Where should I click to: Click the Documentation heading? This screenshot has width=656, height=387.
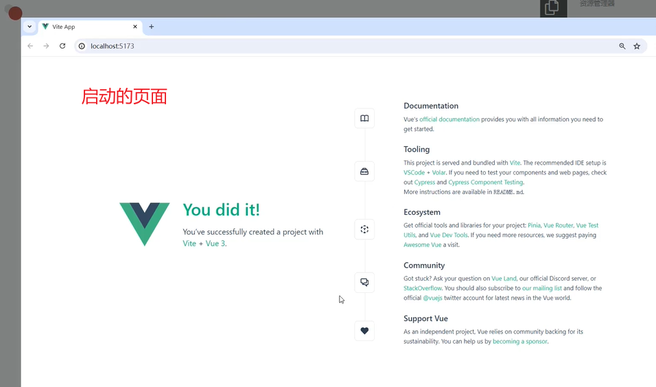click(x=431, y=106)
